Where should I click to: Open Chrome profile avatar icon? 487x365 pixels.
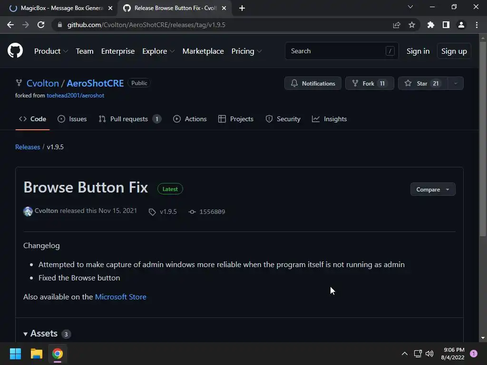[461, 25]
